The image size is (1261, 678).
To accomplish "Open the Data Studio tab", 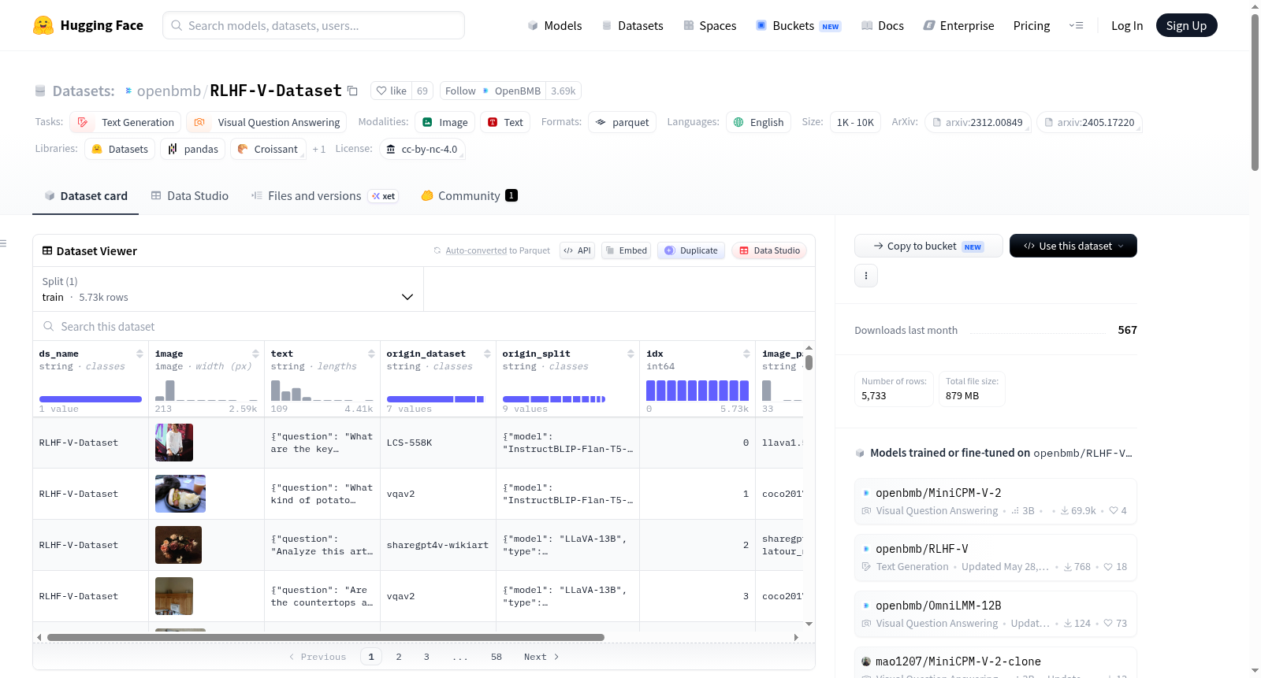I will 189,195.
